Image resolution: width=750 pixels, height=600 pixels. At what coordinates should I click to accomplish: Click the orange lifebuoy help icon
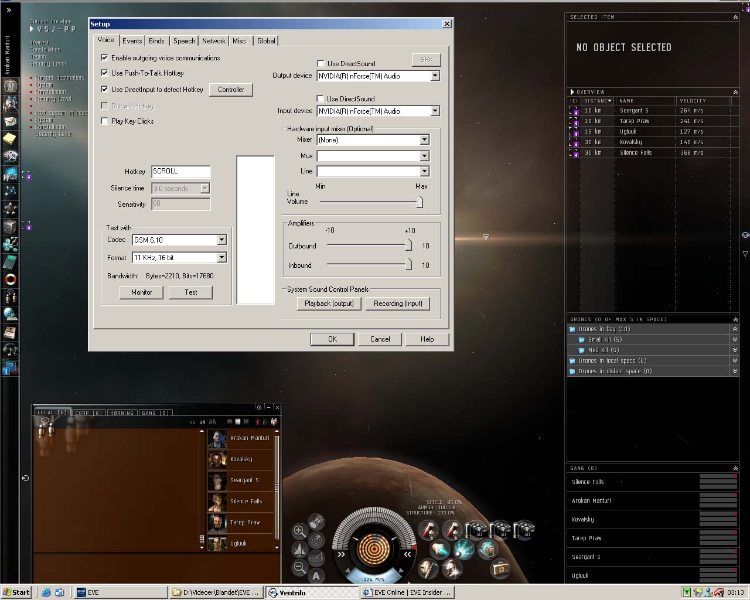tap(10, 279)
